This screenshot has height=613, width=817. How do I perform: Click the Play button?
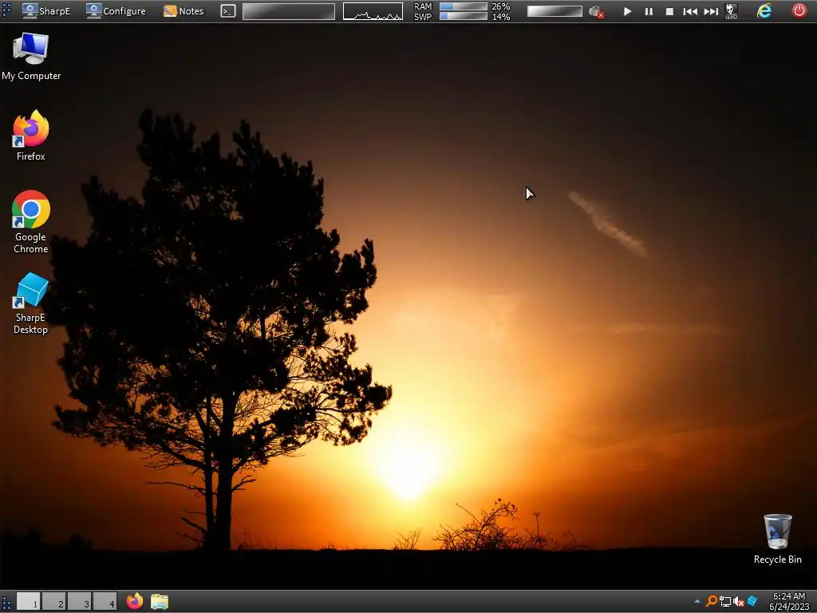627,11
